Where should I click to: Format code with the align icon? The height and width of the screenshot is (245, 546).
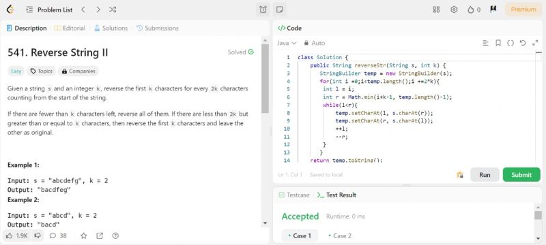click(485, 43)
